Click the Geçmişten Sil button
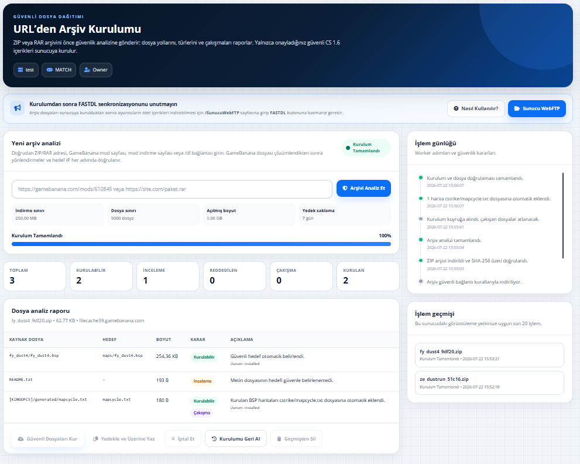 (296, 439)
